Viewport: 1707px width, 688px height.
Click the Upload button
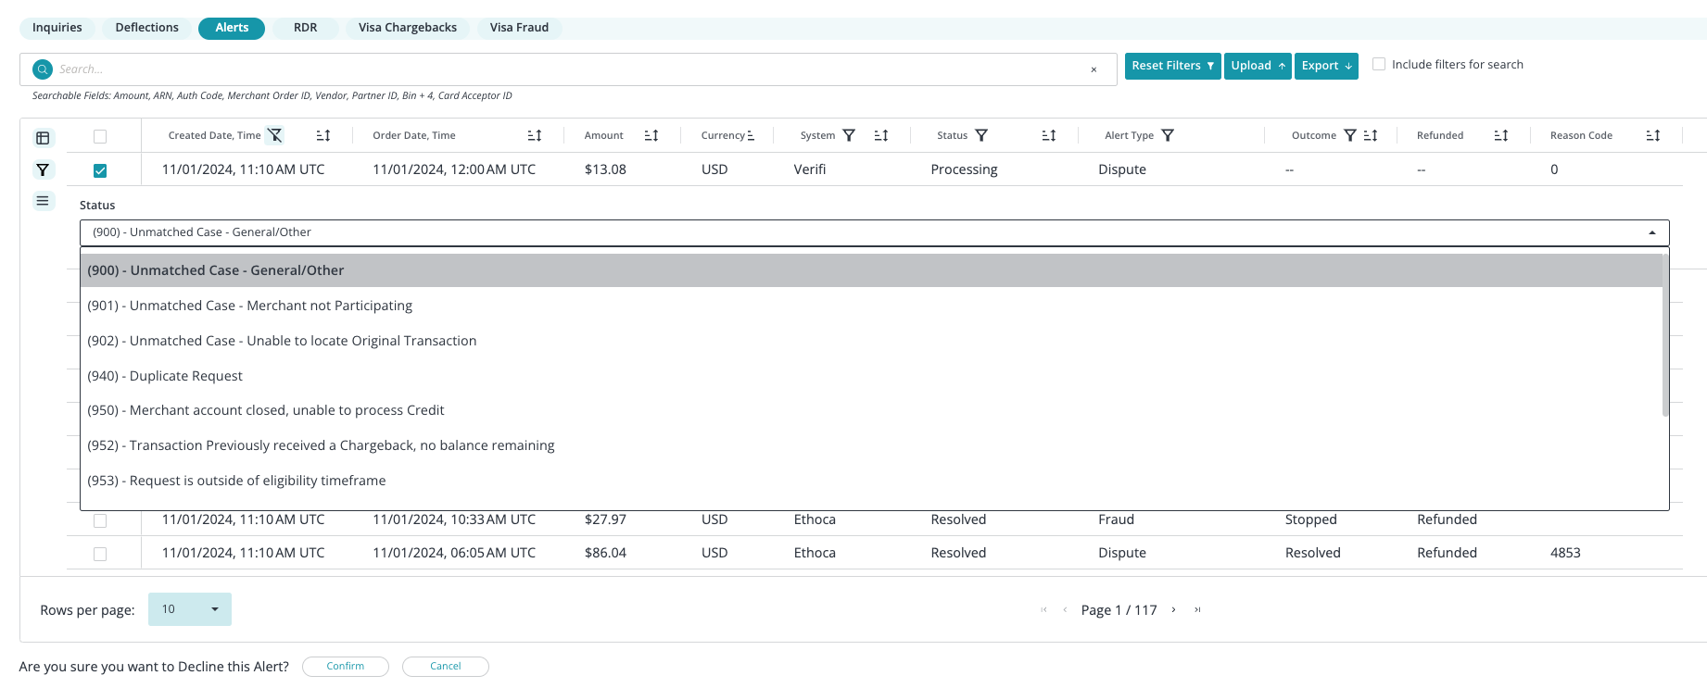click(1258, 66)
